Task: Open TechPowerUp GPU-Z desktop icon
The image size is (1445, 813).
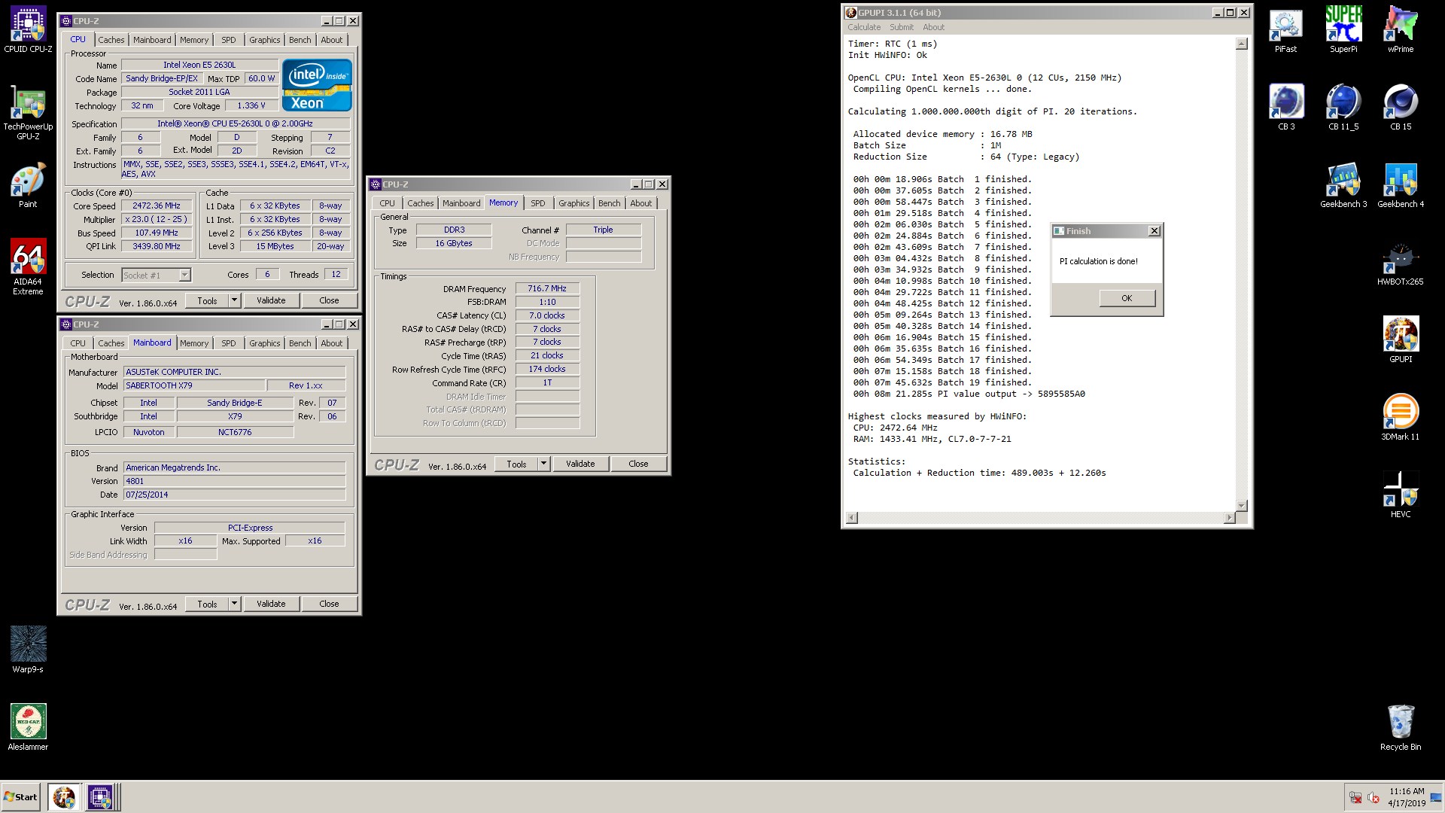Action: (28, 112)
